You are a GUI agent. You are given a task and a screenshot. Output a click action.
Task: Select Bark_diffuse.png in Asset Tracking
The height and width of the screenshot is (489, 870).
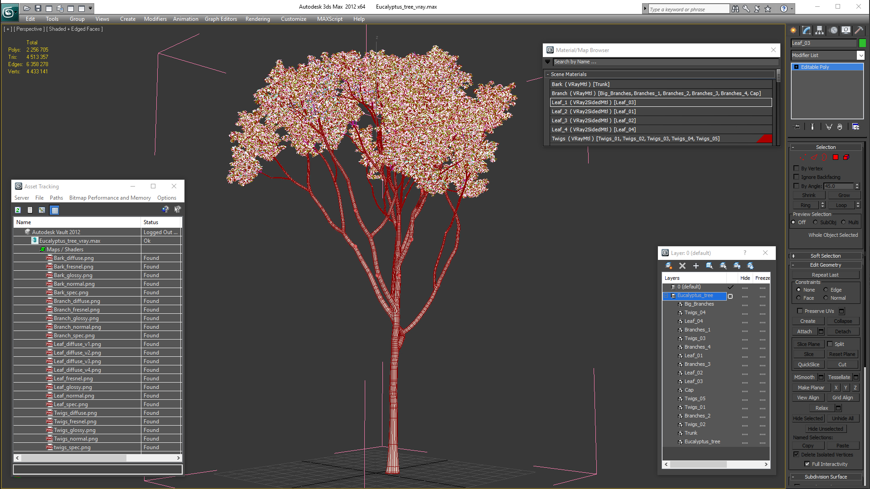(x=74, y=258)
